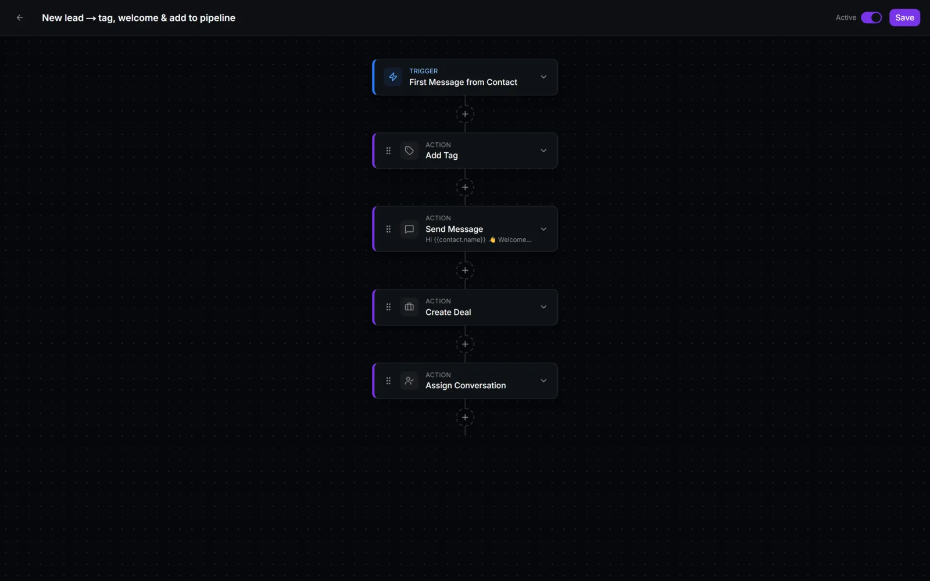The height and width of the screenshot is (581, 930).
Task: Grab the drag handle on Send Message
Action: [388, 229]
